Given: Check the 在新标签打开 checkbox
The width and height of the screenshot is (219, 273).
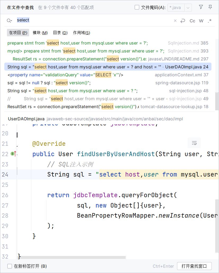Looking at the screenshot, I should pyautogui.click(x=10, y=266).
